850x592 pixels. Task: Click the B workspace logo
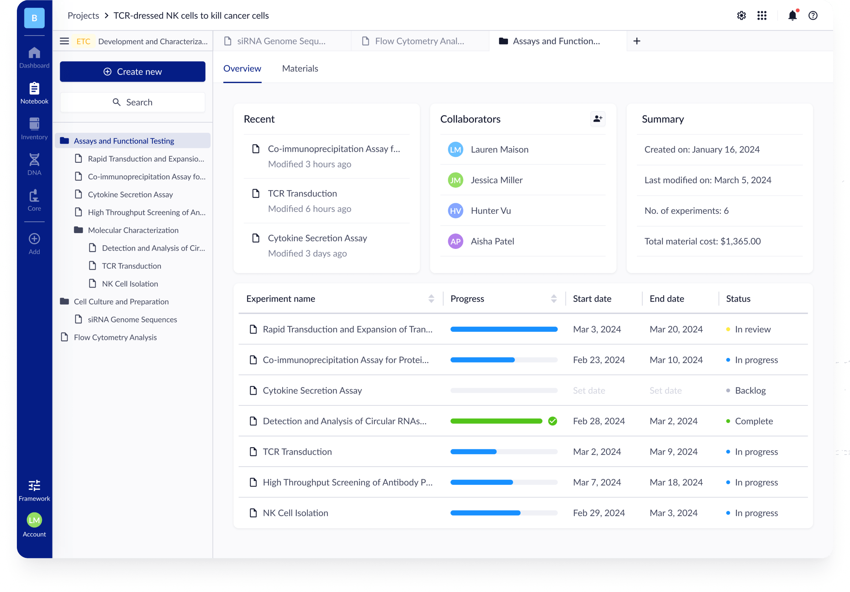[34, 17]
